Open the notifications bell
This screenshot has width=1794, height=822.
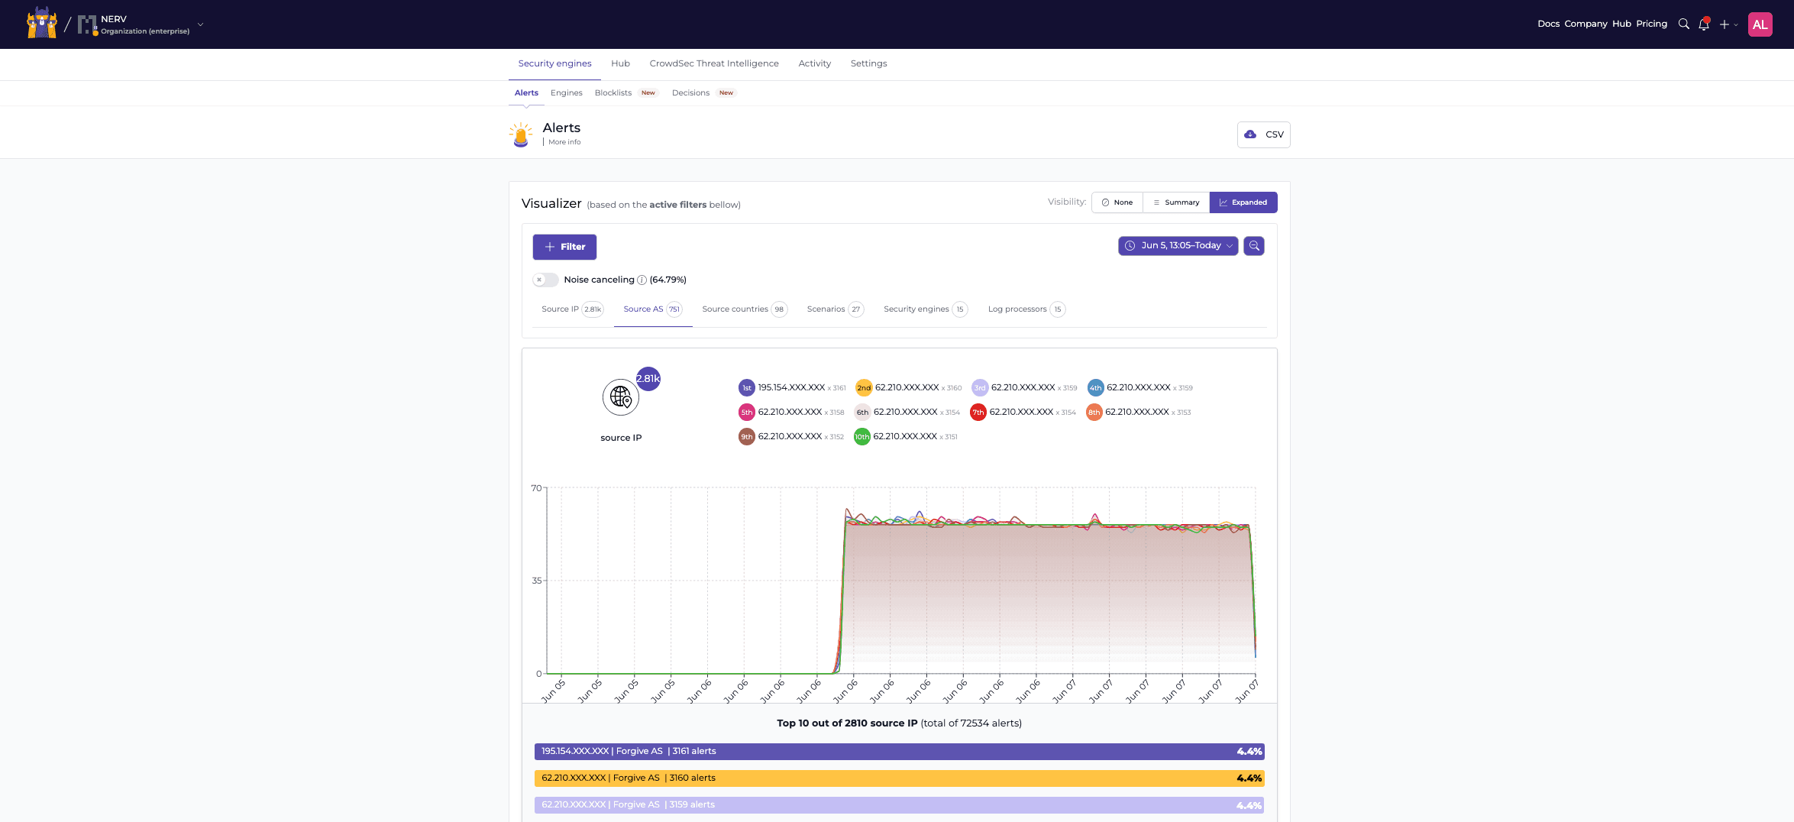[x=1704, y=24]
